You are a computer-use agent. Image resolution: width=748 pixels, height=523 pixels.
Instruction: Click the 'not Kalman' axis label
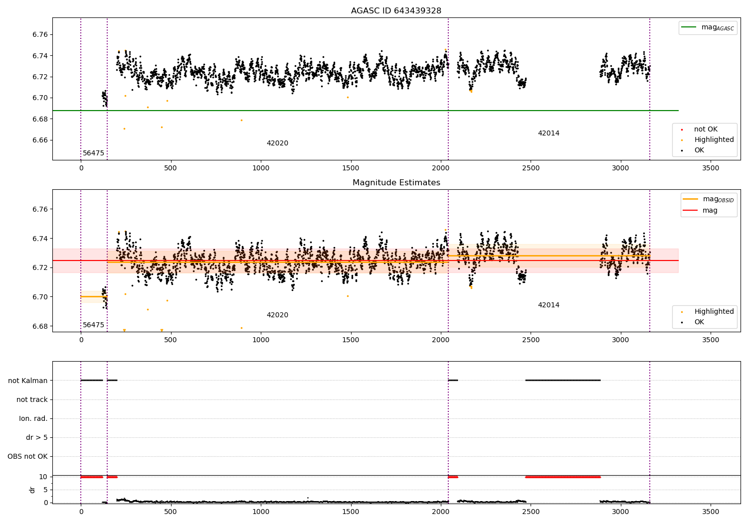pyautogui.click(x=28, y=381)
